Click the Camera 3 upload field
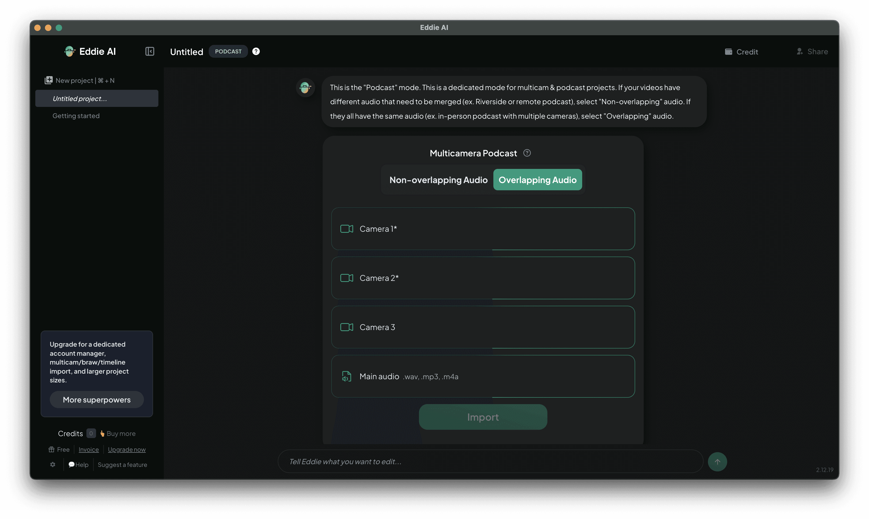The width and height of the screenshot is (869, 519). pos(483,327)
